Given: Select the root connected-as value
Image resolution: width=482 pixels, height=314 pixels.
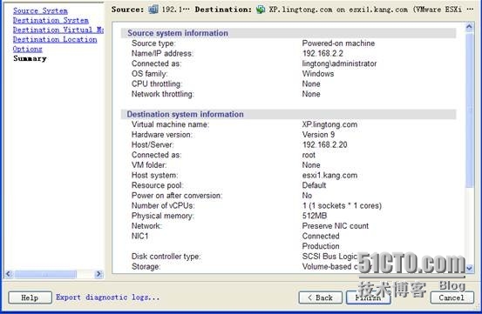Looking at the screenshot, I should click(309, 155).
